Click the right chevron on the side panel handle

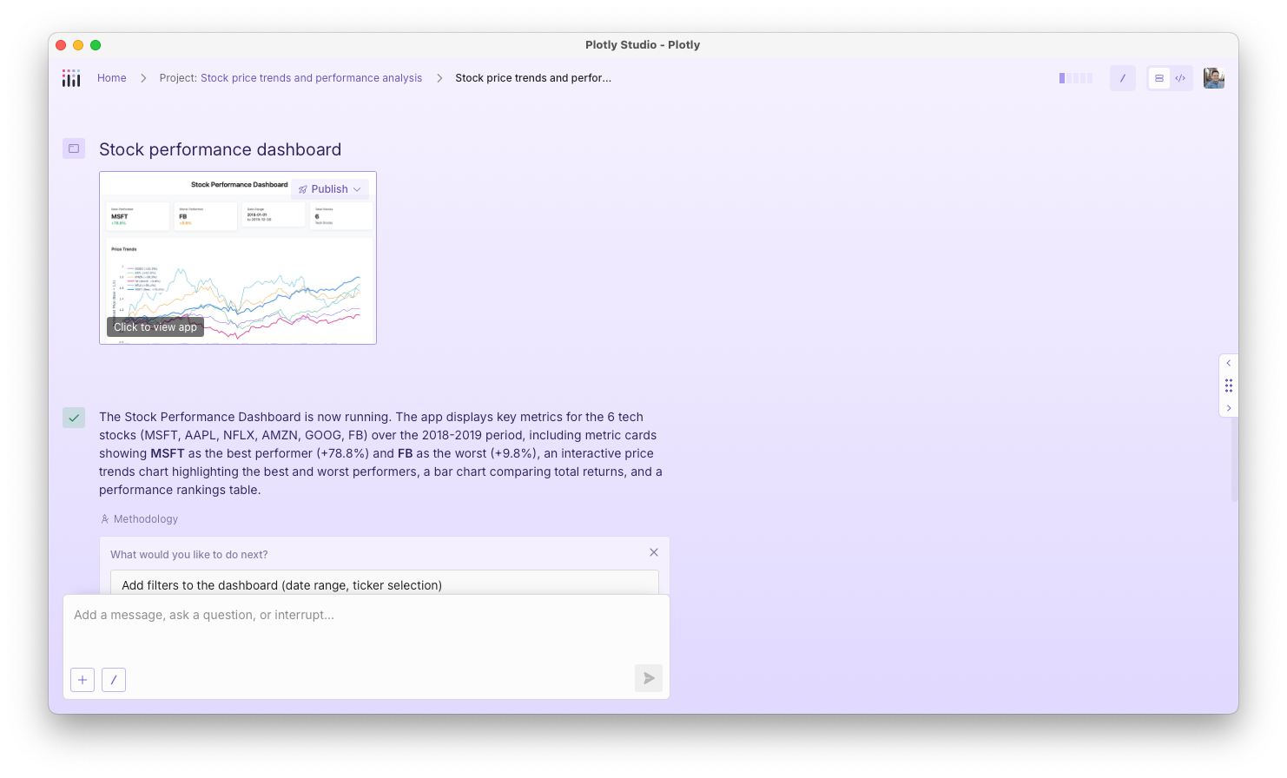click(1229, 408)
